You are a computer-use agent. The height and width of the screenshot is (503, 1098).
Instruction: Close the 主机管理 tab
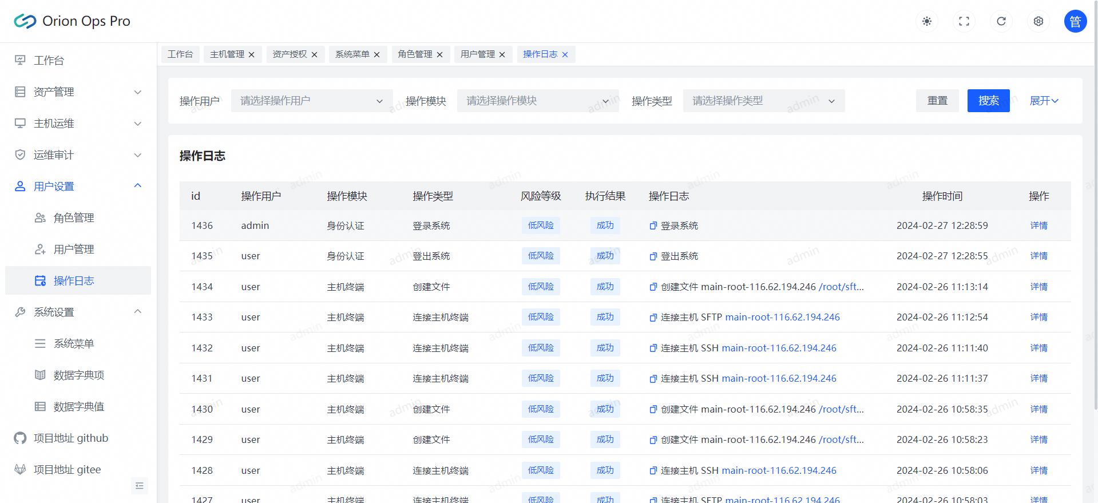point(251,55)
